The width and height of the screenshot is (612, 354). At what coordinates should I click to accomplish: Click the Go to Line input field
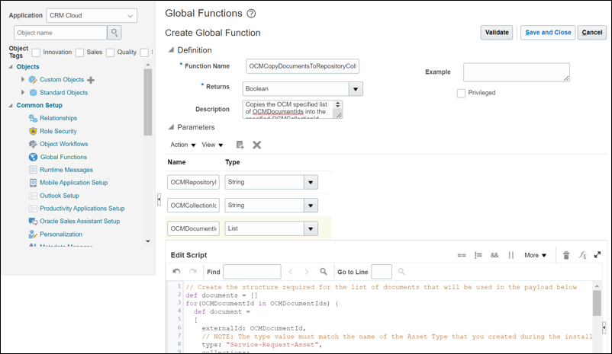(x=382, y=272)
